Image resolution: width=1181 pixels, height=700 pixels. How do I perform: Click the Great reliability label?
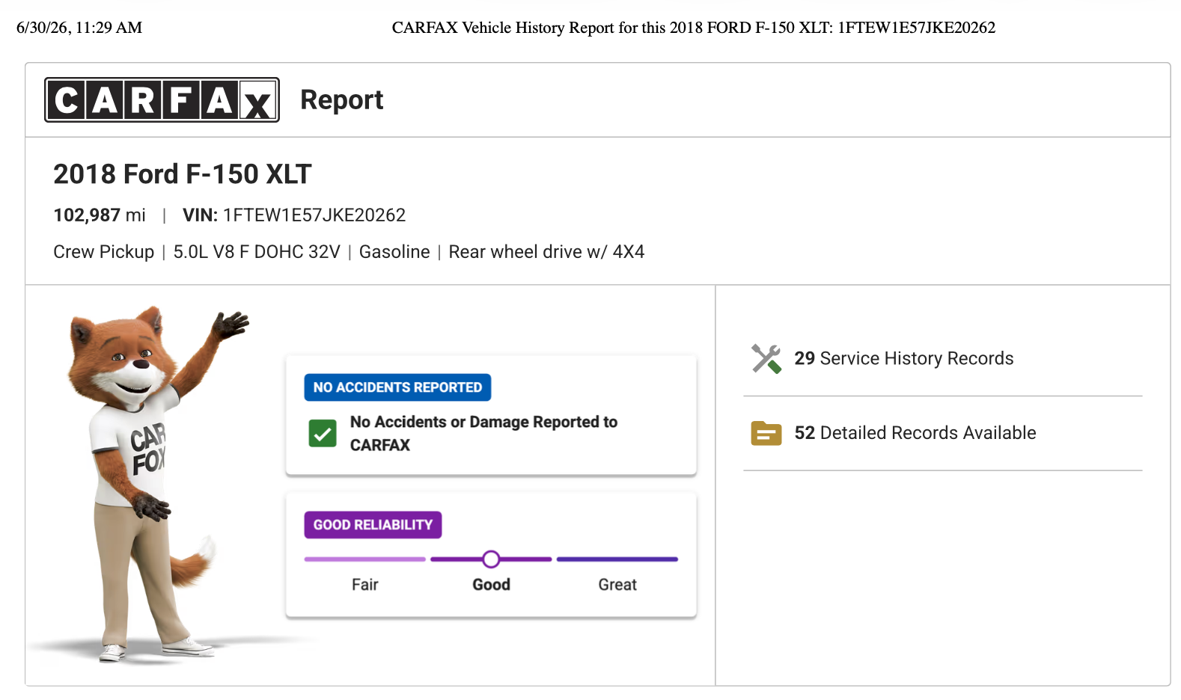[x=617, y=585]
